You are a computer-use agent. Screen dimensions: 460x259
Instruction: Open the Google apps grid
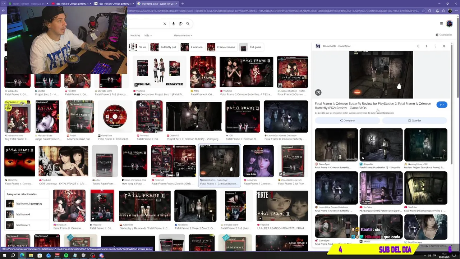click(441, 24)
